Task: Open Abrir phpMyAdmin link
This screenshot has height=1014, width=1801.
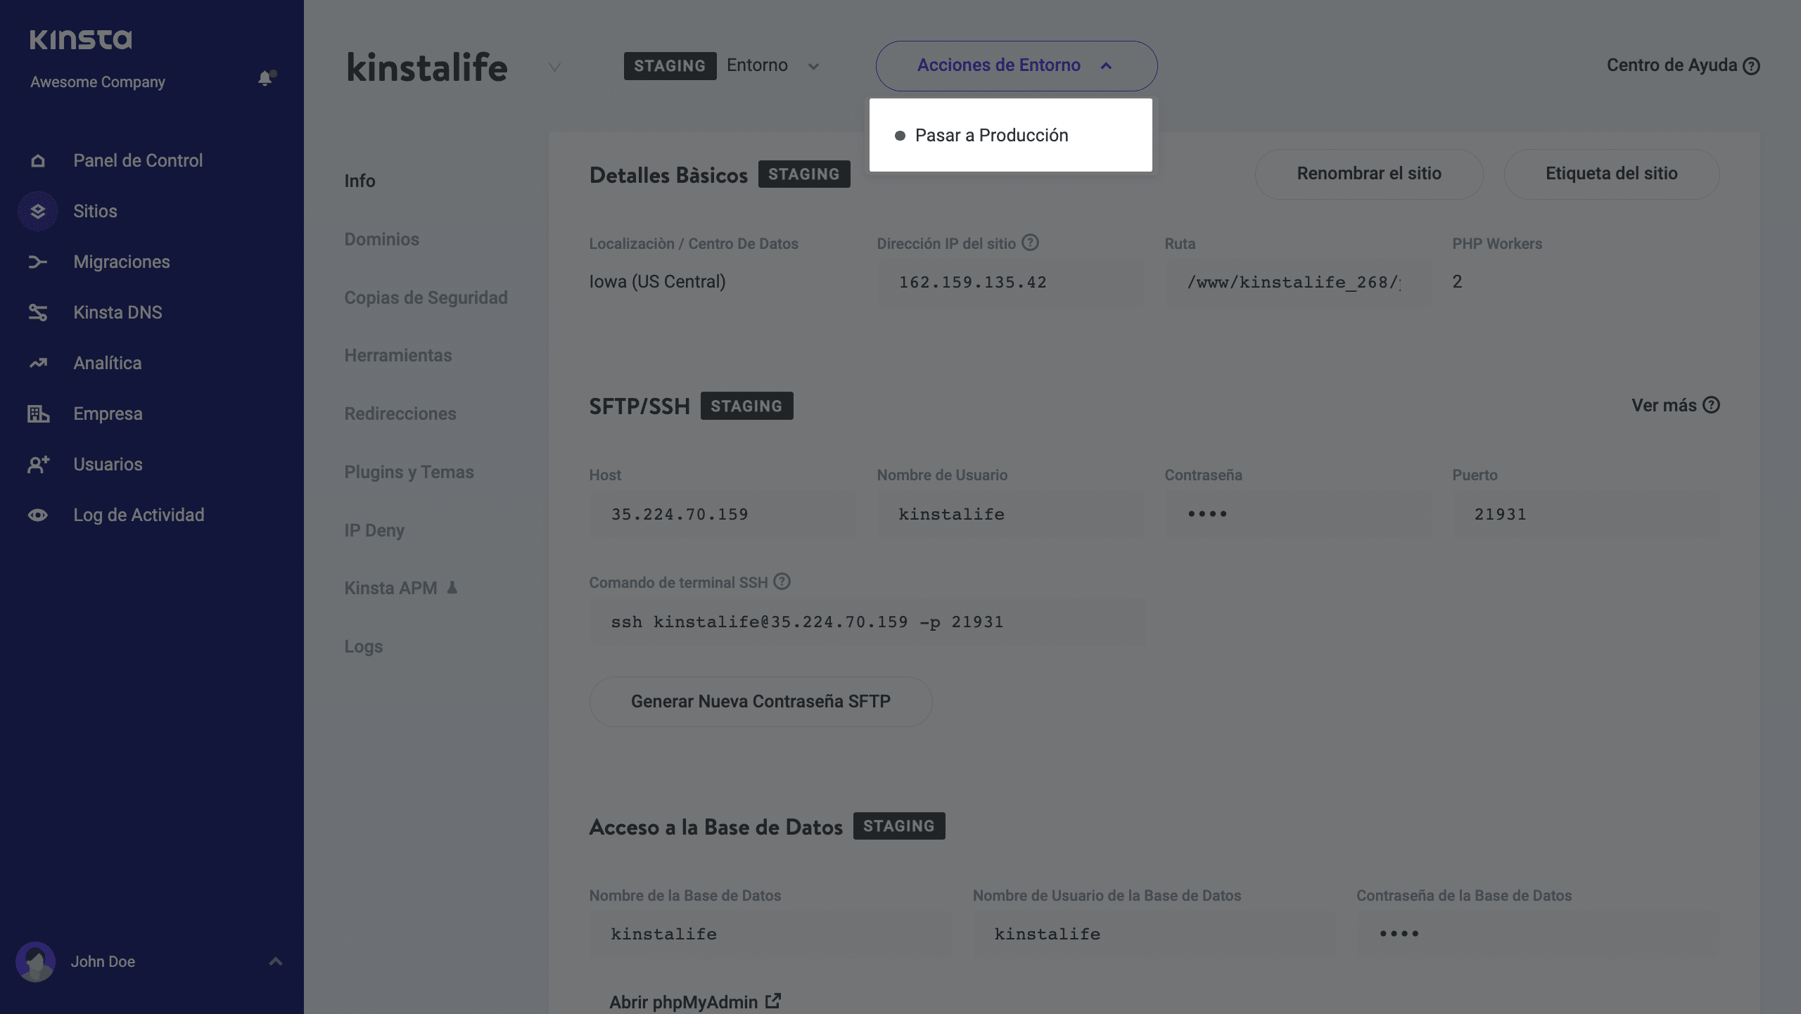Action: [694, 1001]
